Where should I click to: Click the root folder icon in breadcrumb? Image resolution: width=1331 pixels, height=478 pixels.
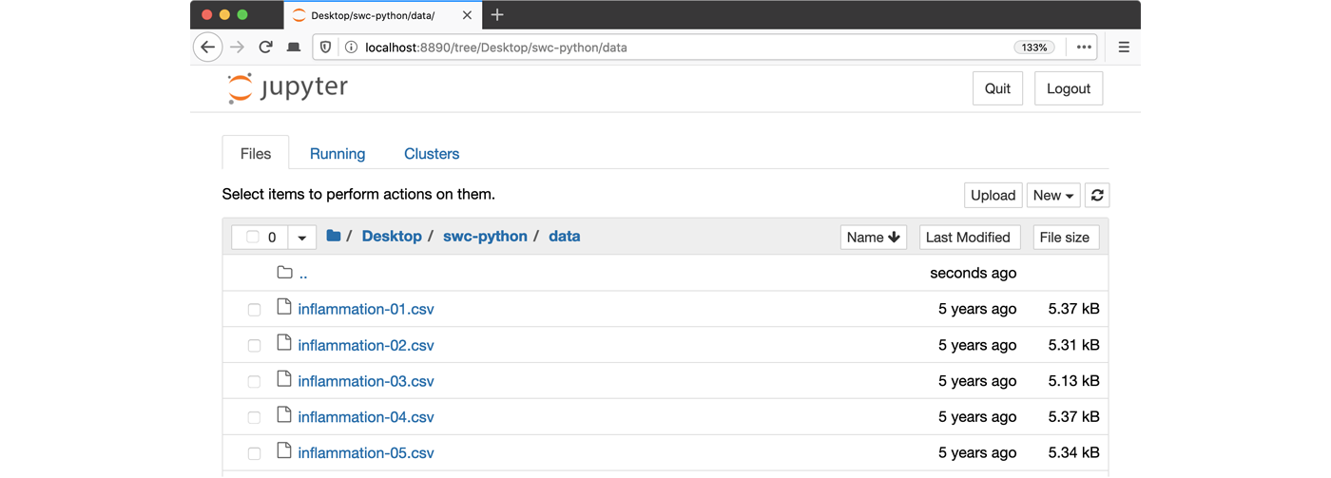[333, 236]
